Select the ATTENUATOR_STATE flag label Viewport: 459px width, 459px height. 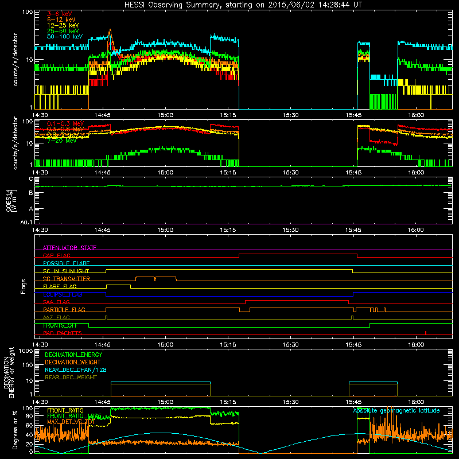(x=69, y=248)
